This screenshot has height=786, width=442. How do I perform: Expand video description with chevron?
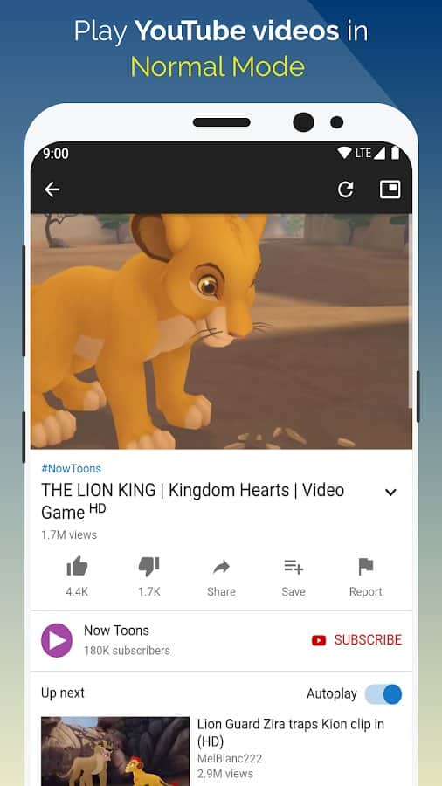pyautogui.click(x=390, y=493)
